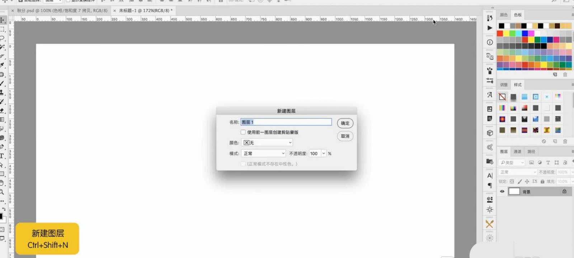
Task: Delete swatch with the Swatches trash icon
Action: point(565,75)
